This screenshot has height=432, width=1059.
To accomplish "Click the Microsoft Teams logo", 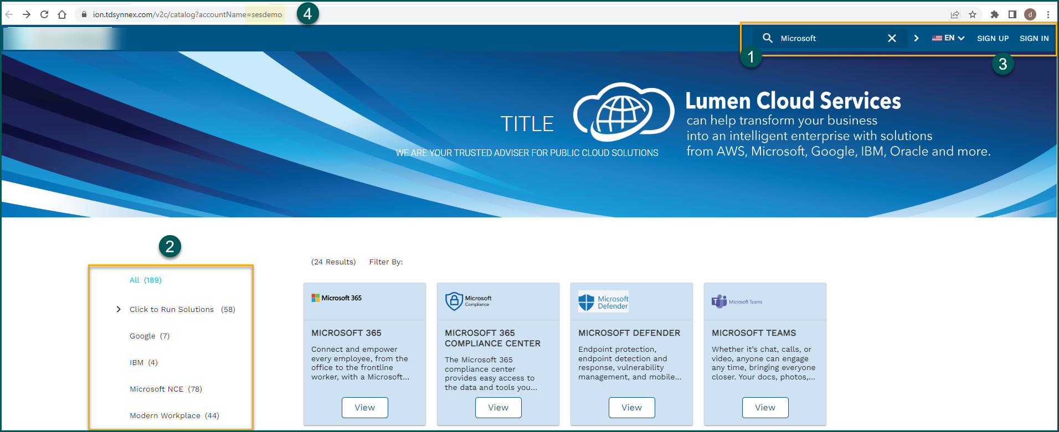I will click(737, 301).
